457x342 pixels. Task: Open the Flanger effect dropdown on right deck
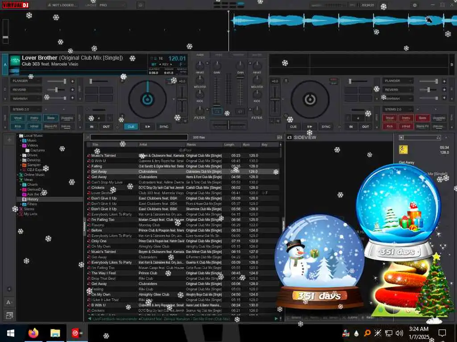pos(398,81)
